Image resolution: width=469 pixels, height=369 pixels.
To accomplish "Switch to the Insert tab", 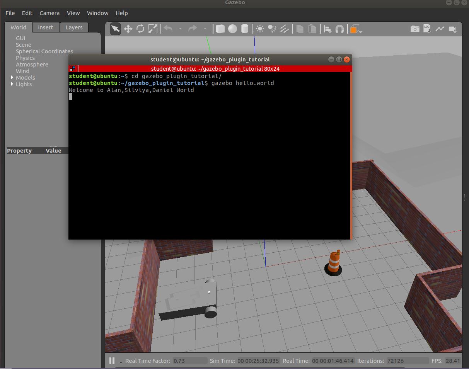I will (46, 27).
